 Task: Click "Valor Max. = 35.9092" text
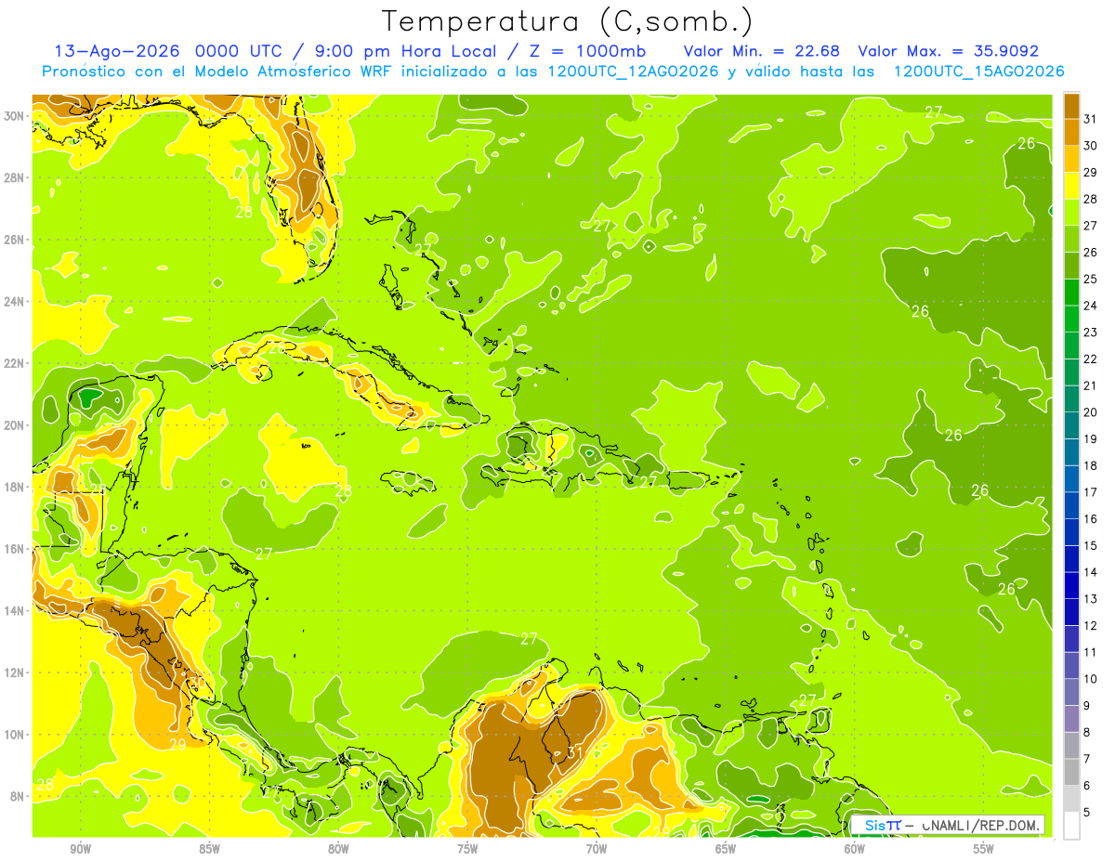(948, 51)
